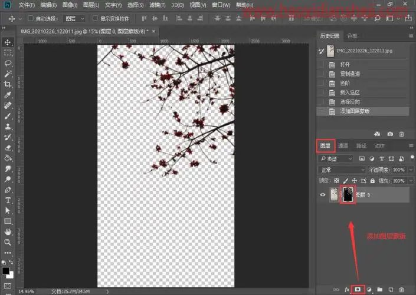Toggle lock image pixels brush icon

345,181
